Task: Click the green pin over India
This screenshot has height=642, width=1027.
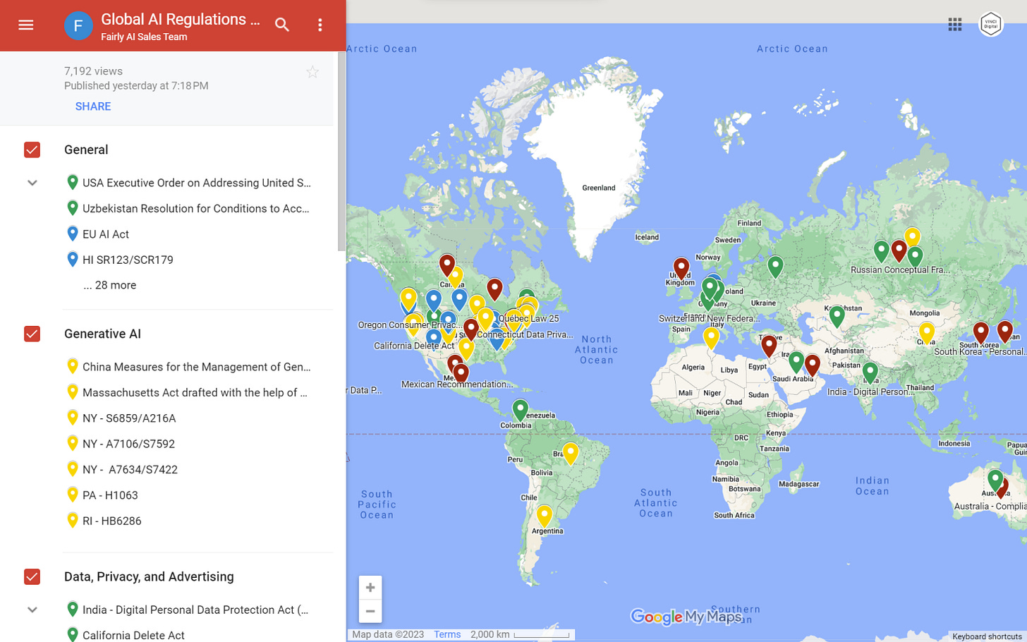Action: [870, 373]
